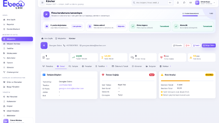The width and height of the screenshot is (219, 123).
Task: Switch to the Timeline tab
Action: click(48, 66)
